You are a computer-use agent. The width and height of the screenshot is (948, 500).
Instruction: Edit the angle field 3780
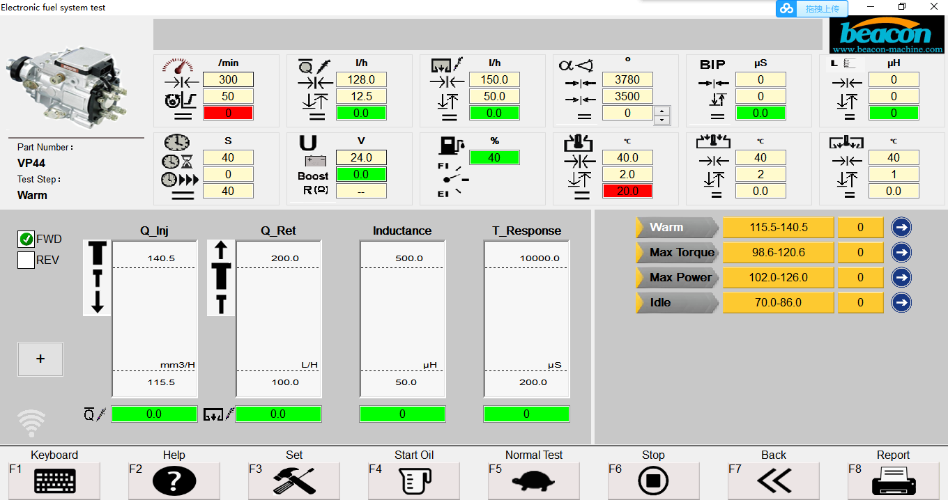tap(627, 79)
